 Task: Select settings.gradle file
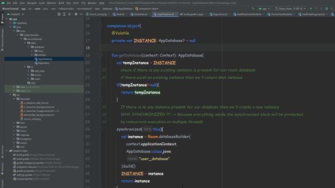click(x=31, y=175)
